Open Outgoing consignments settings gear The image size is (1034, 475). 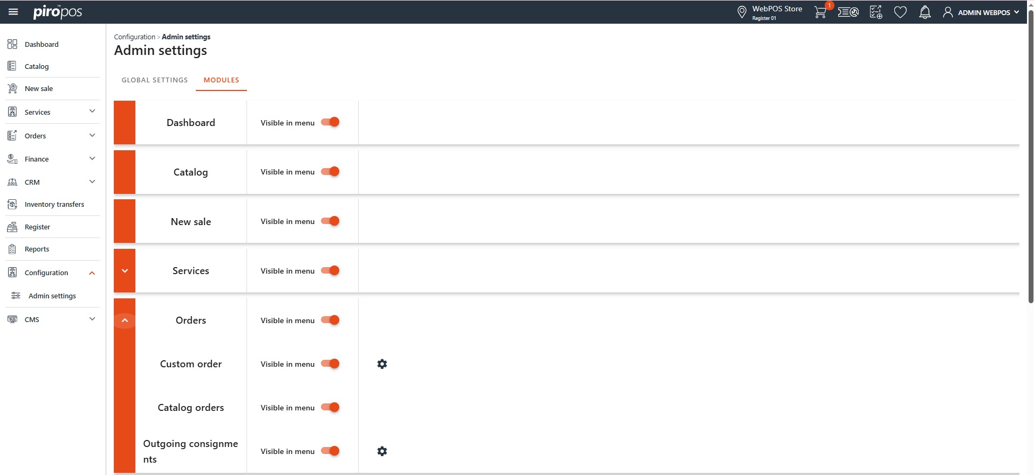pyautogui.click(x=382, y=451)
